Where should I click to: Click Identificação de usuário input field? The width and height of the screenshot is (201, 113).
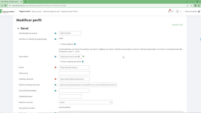70,33
